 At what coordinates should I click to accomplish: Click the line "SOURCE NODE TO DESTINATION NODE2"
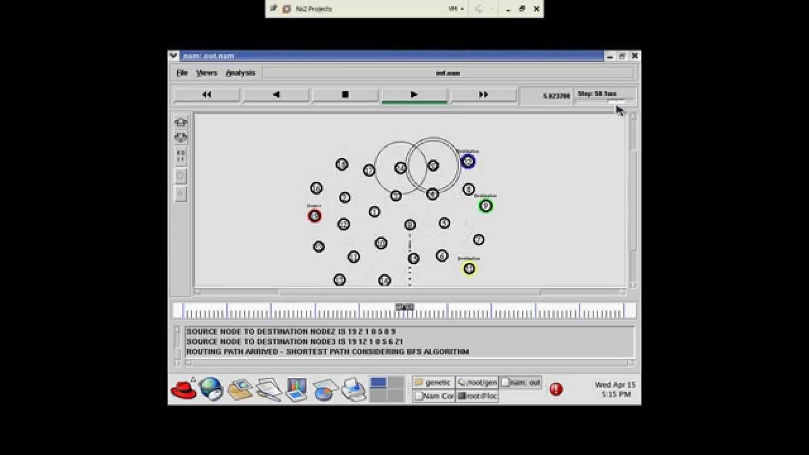pos(291,331)
